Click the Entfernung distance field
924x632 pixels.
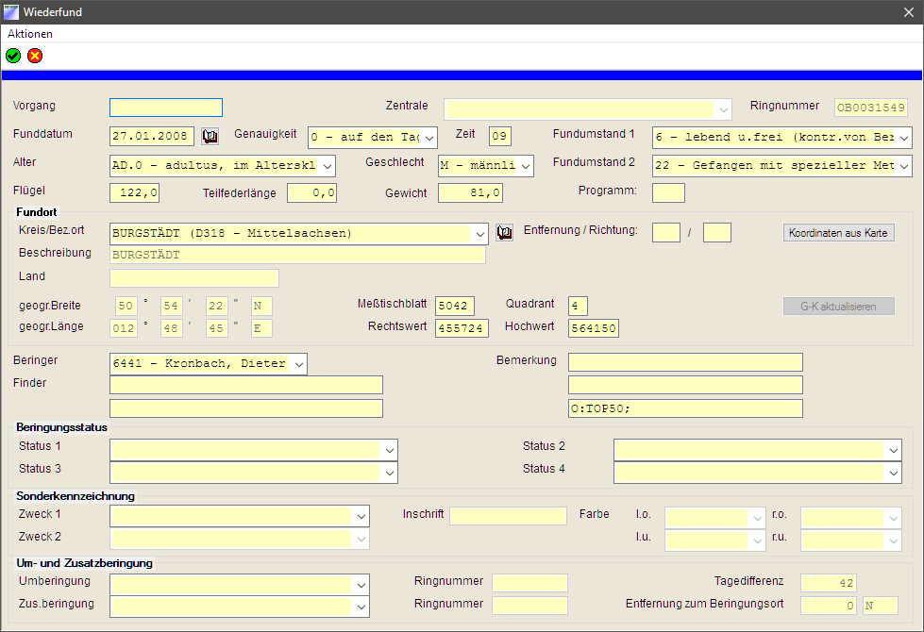pyautogui.click(x=666, y=233)
